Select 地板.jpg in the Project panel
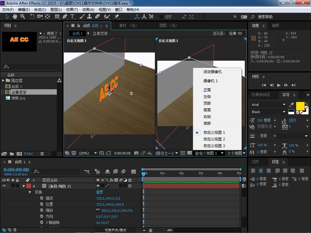The width and height of the screenshot is (311, 233). pyautogui.click(x=18, y=98)
